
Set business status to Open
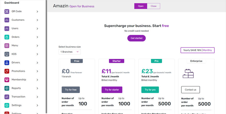point(141,6)
